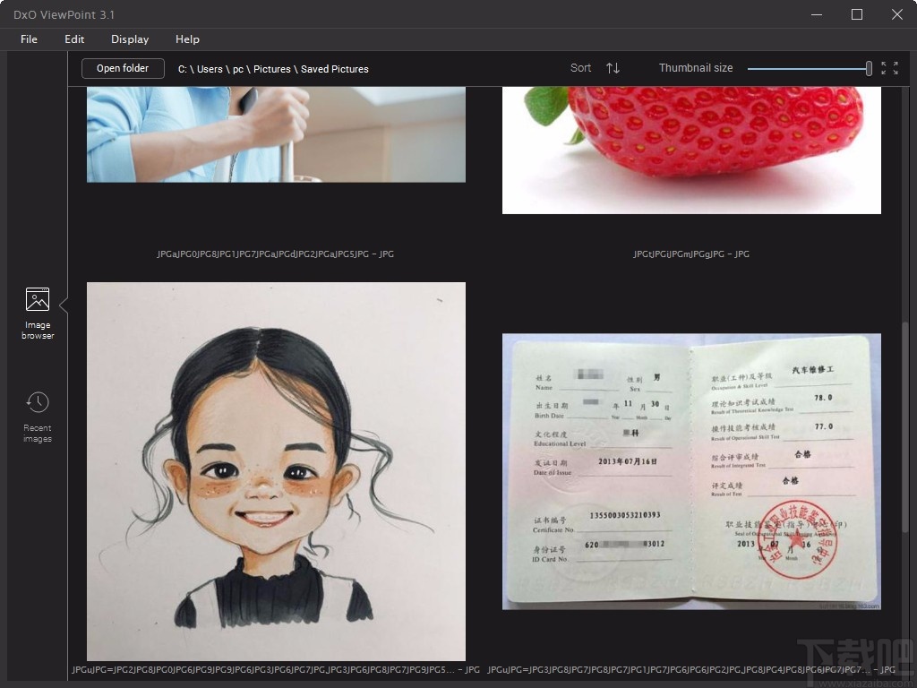The width and height of the screenshot is (917, 688).
Task: Click the Pictures folder in the path bar
Action: (x=272, y=69)
